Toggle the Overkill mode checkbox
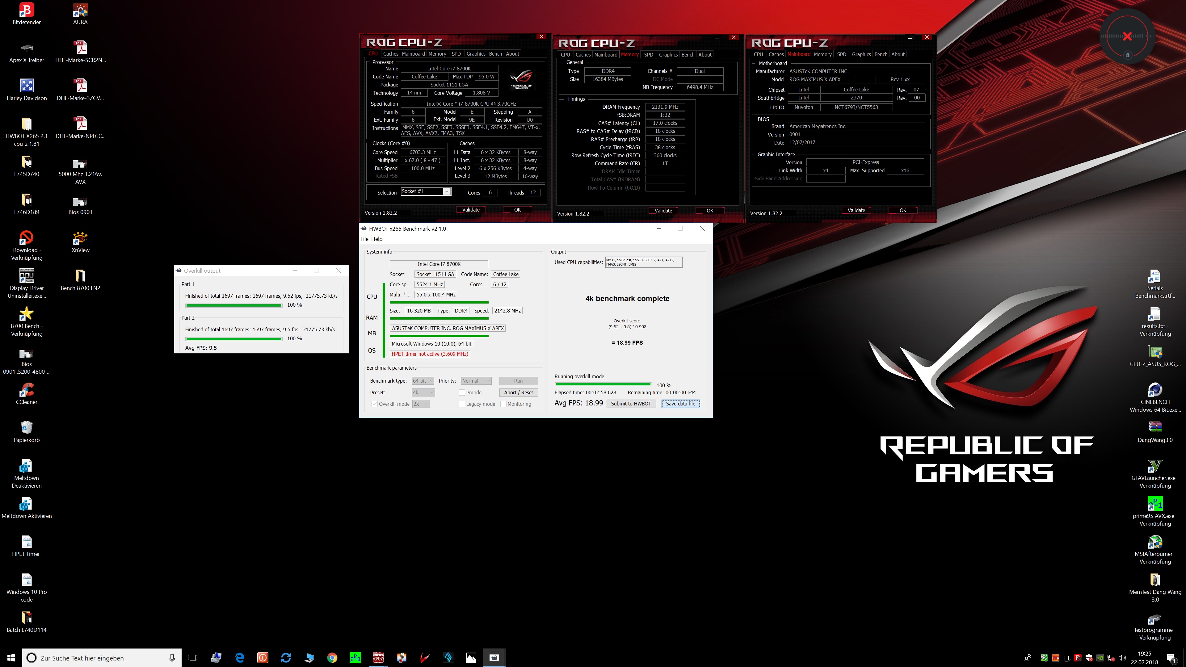 tap(374, 404)
